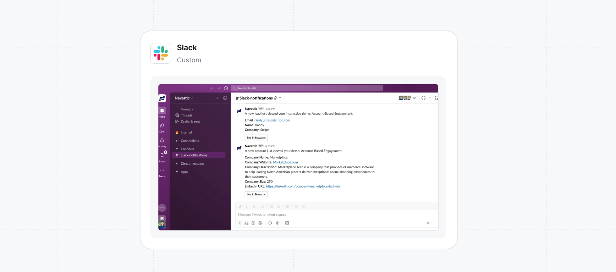Record an audio clip with microphone icon
Image resolution: width=616 pixels, height=272 pixels.
(277, 223)
